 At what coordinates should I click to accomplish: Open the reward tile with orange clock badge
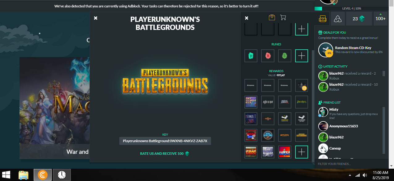(302, 85)
